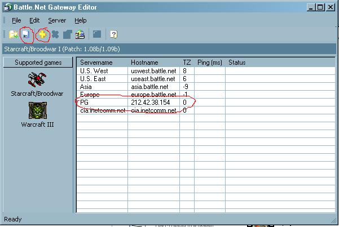Click the ping servers toolbar icon
The width and height of the screenshot is (339, 227).
click(x=80, y=34)
